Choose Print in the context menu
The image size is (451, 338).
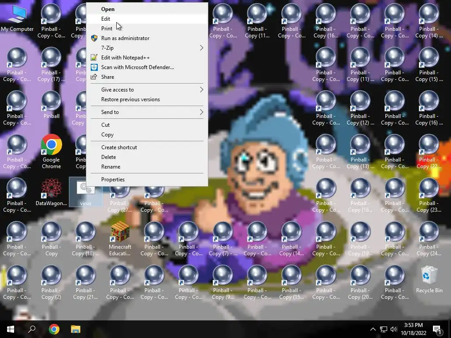147,29
